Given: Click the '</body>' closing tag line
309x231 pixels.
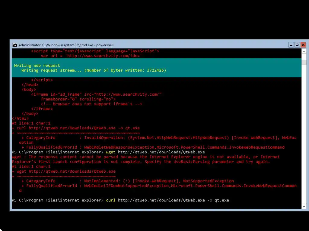Looking at the screenshot, I should coord(30,113).
